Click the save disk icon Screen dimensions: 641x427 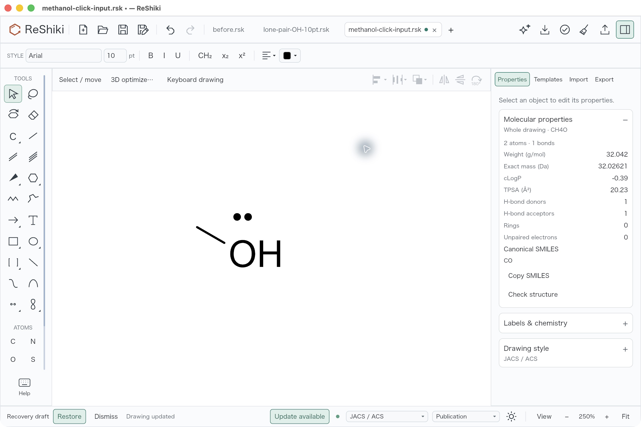click(x=123, y=30)
